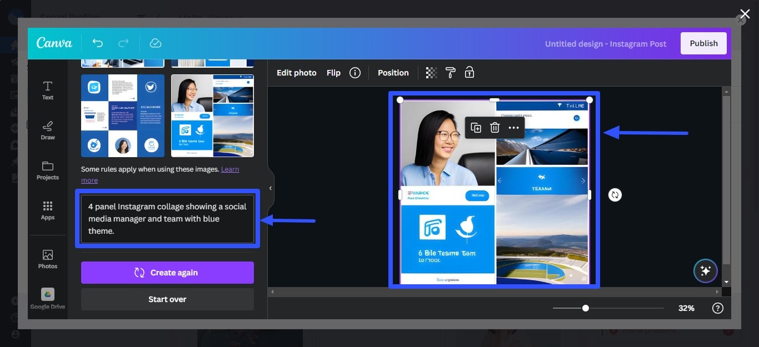Delete selected image with trash icon
Screen dimensions: 759x347
[x=495, y=128]
